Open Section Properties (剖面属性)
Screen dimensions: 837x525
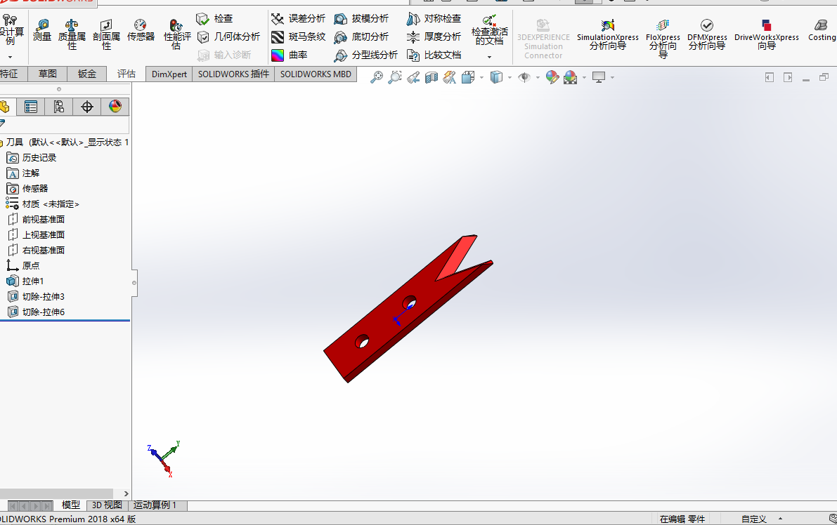pyautogui.click(x=106, y=34)
